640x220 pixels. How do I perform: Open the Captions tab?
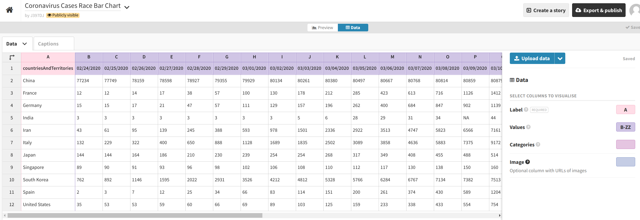[48, 44]
